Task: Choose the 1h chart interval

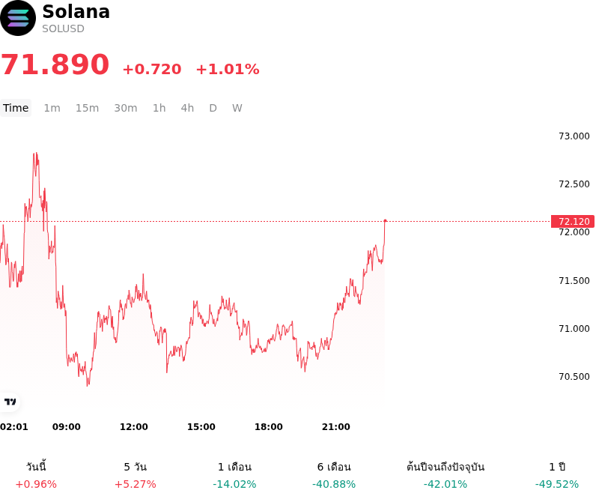Action: pyautogui.click(x=159, y=108)
